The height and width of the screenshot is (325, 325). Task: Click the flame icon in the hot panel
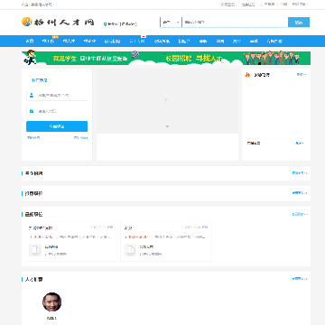pos(247,75)
